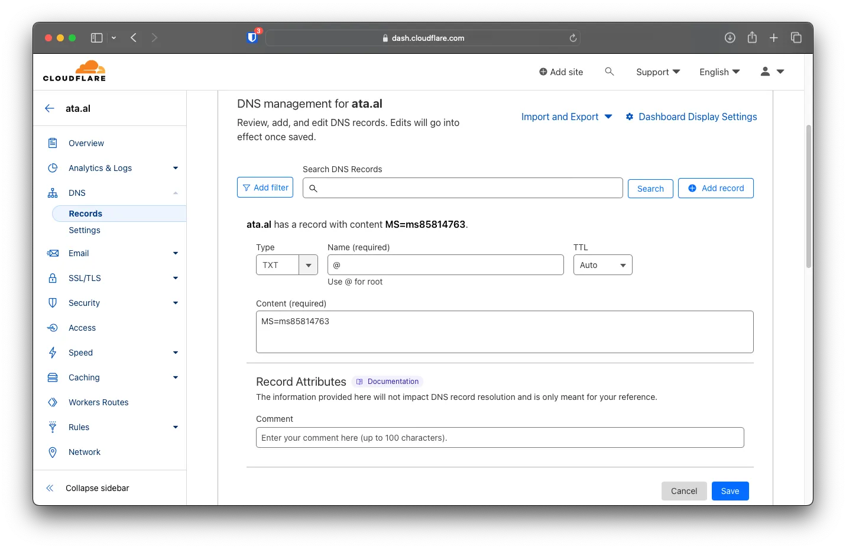Click the Content textarea with MS=ms85814763
846x549 pixels.
505,332
